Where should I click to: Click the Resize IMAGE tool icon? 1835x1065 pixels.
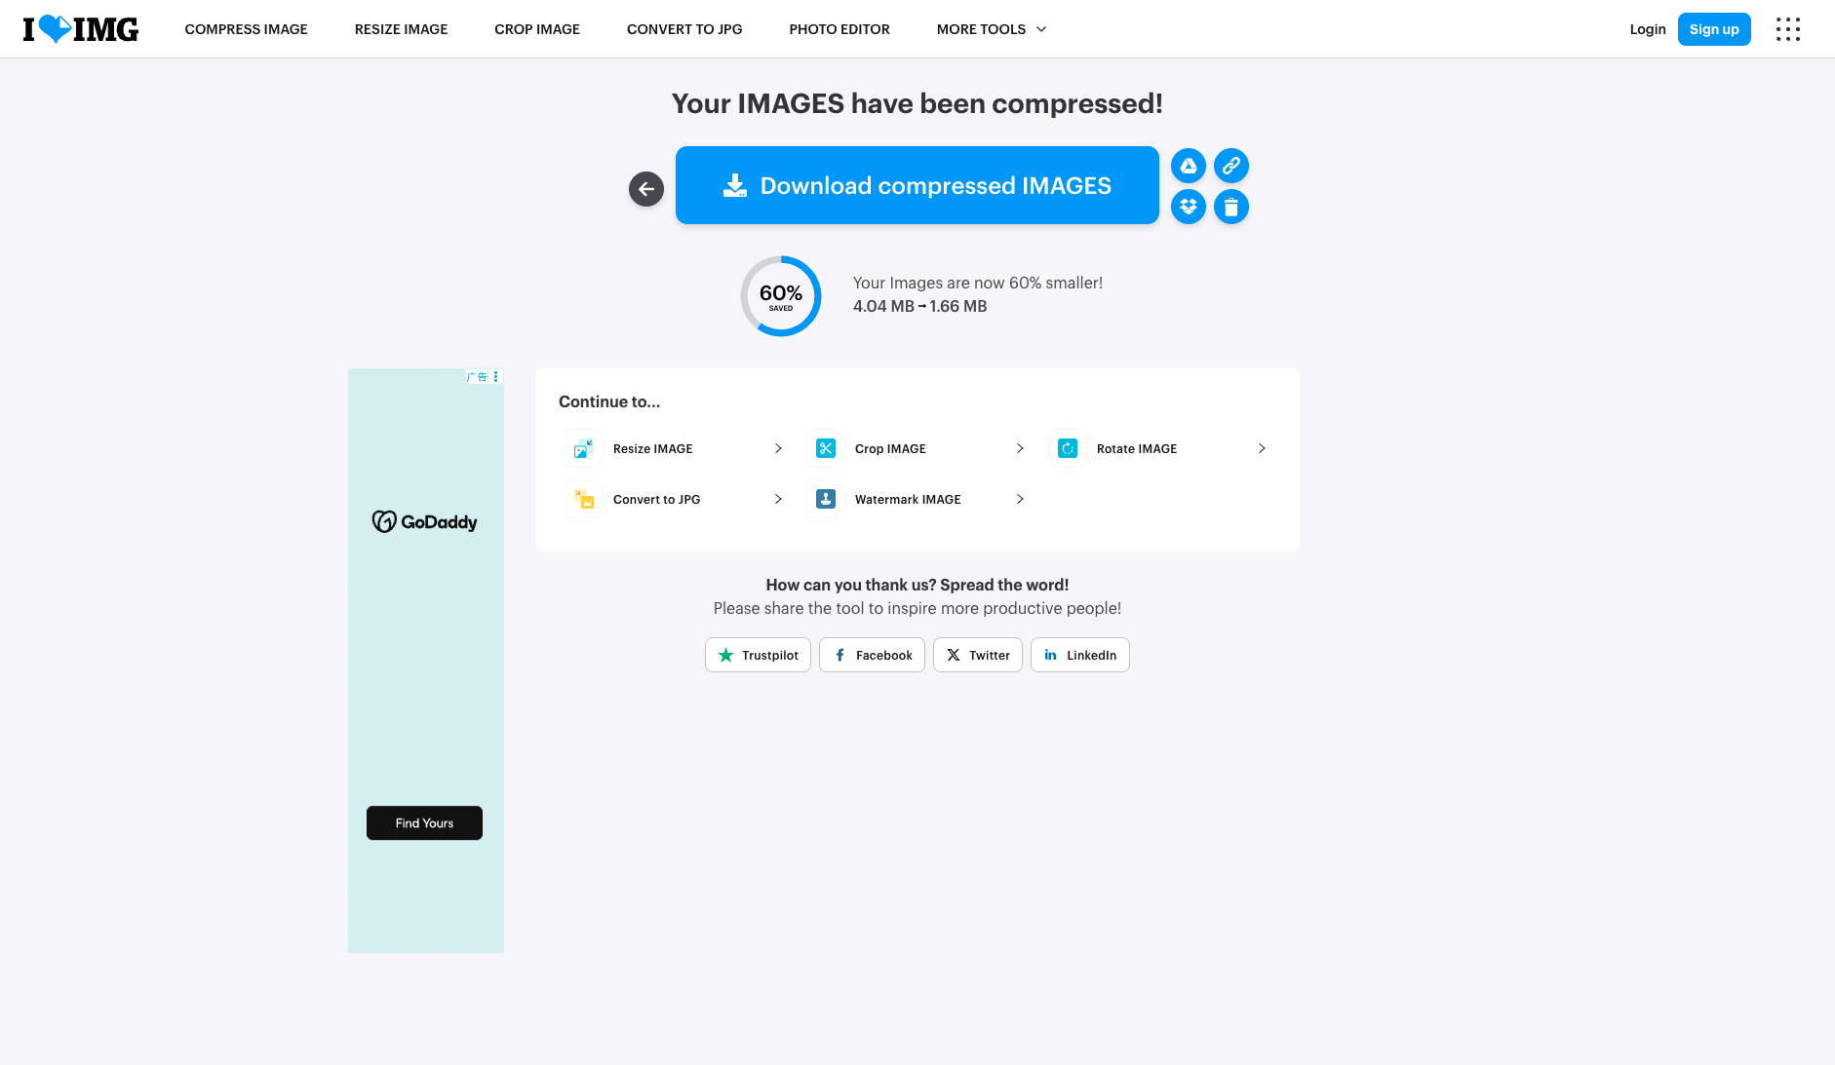(x=584, y=448)
